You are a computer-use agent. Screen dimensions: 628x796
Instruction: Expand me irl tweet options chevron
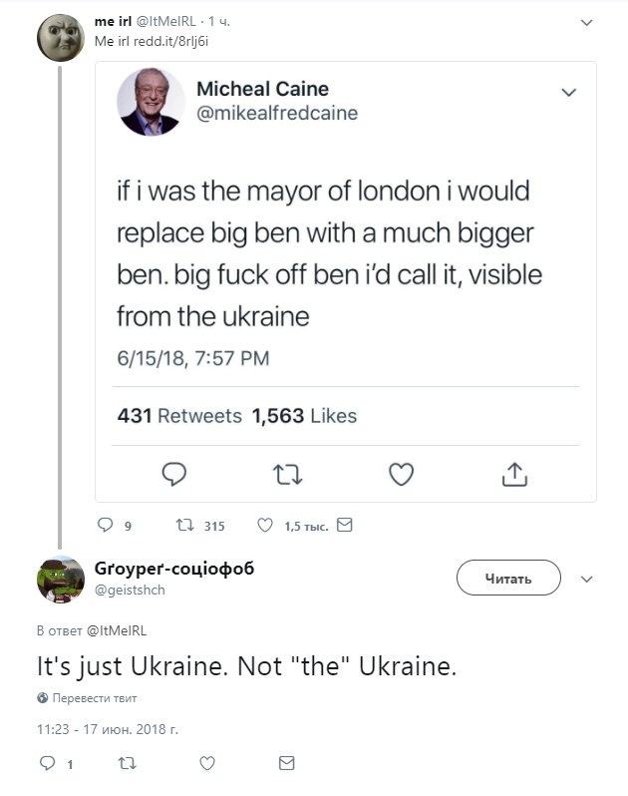click(x=586, y=22)
